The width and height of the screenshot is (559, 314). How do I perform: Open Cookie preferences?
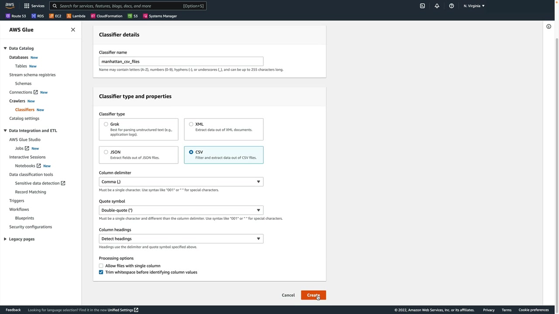click(x=534, y=310)
